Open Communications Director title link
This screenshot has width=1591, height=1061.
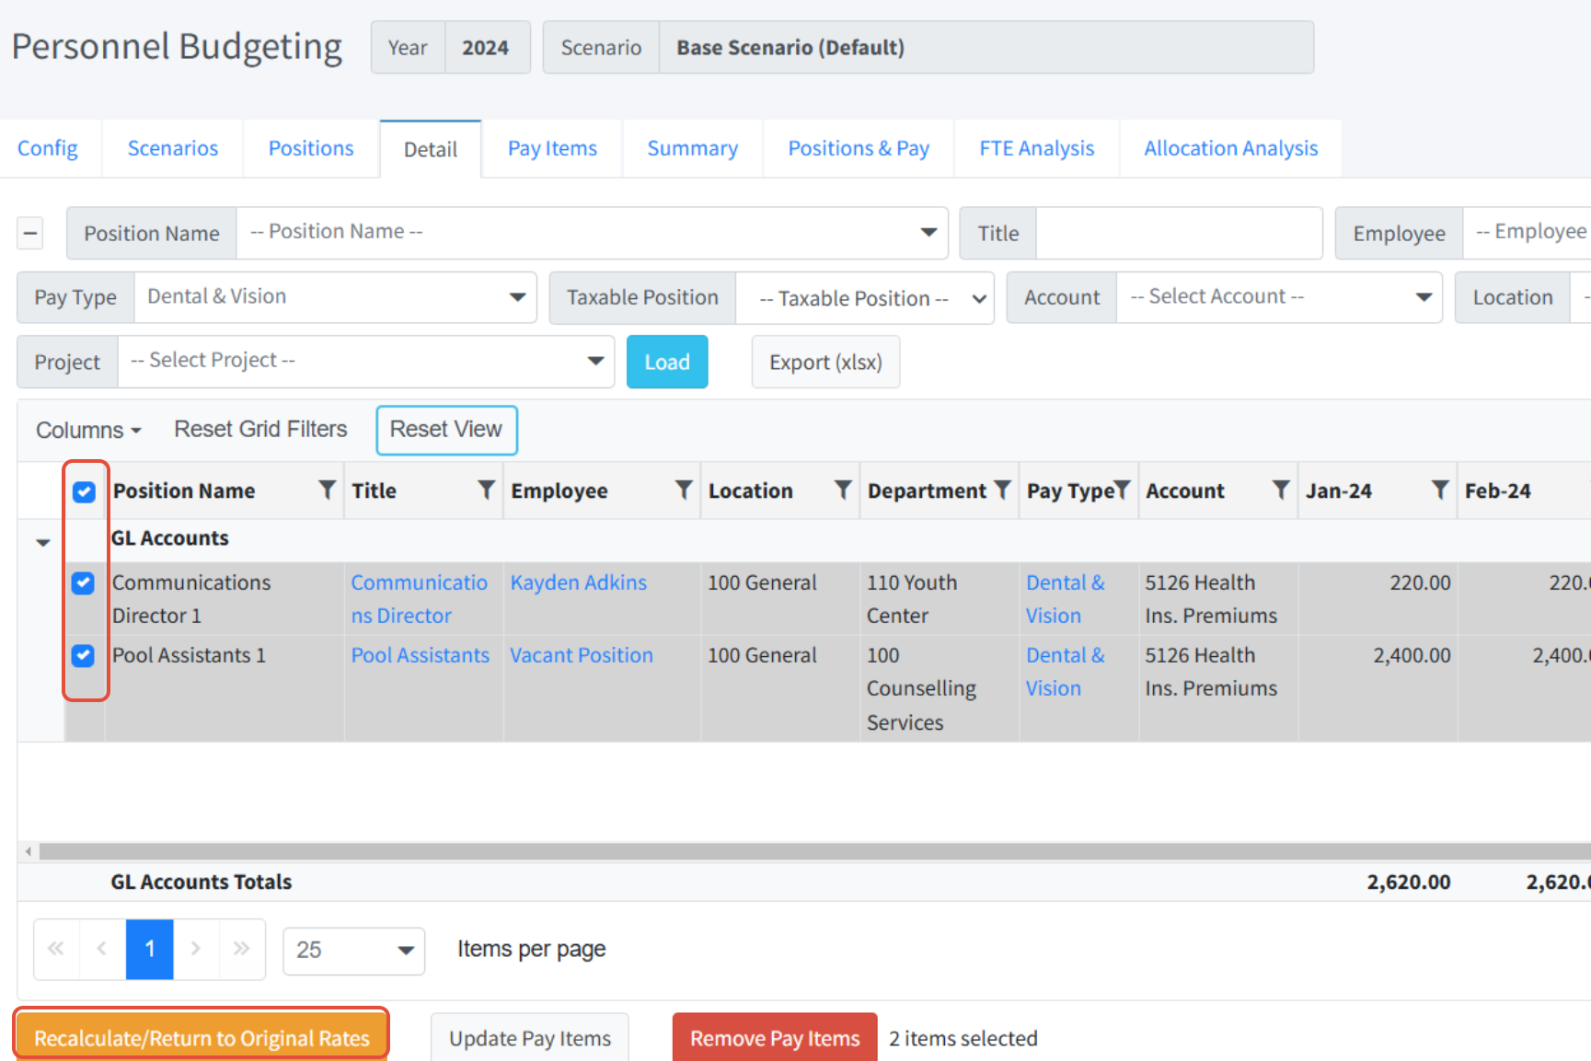pos(420,599)
